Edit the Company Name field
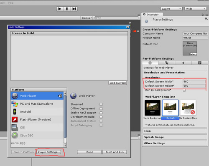Screen dimensions: 209x166 [x=195, y=33]
